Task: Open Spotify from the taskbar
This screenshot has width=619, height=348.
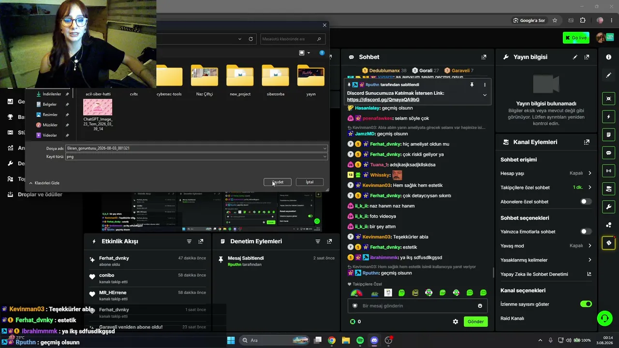Action: point(360,340)
